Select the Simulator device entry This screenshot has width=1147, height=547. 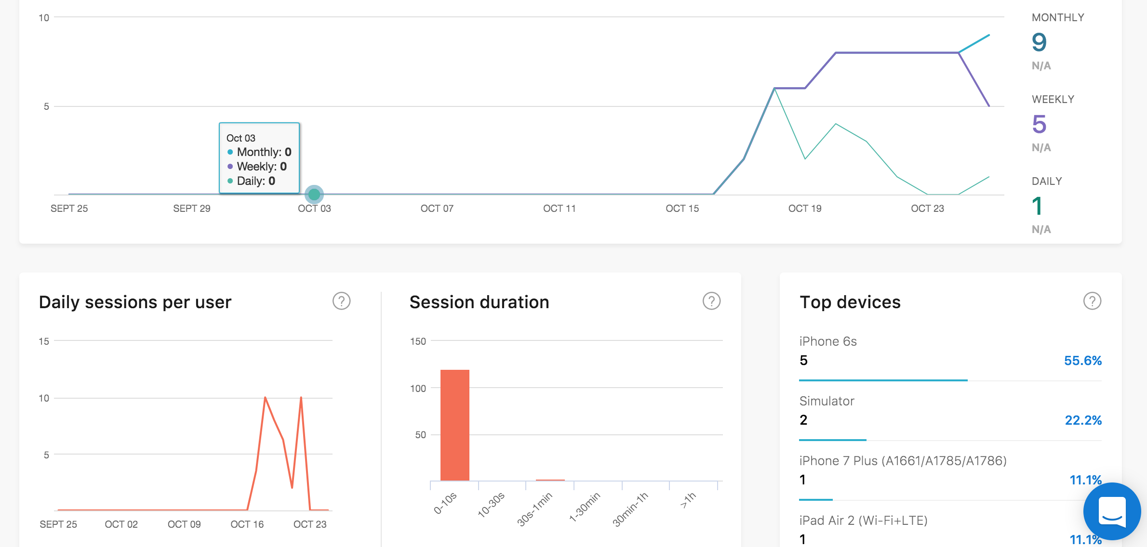tap(950, 416)
